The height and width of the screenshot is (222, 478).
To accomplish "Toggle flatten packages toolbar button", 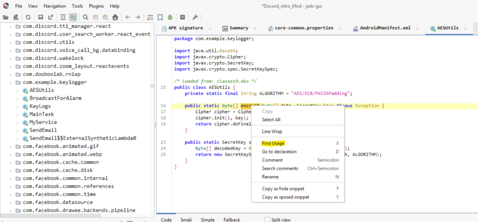I will coord(73,17).
